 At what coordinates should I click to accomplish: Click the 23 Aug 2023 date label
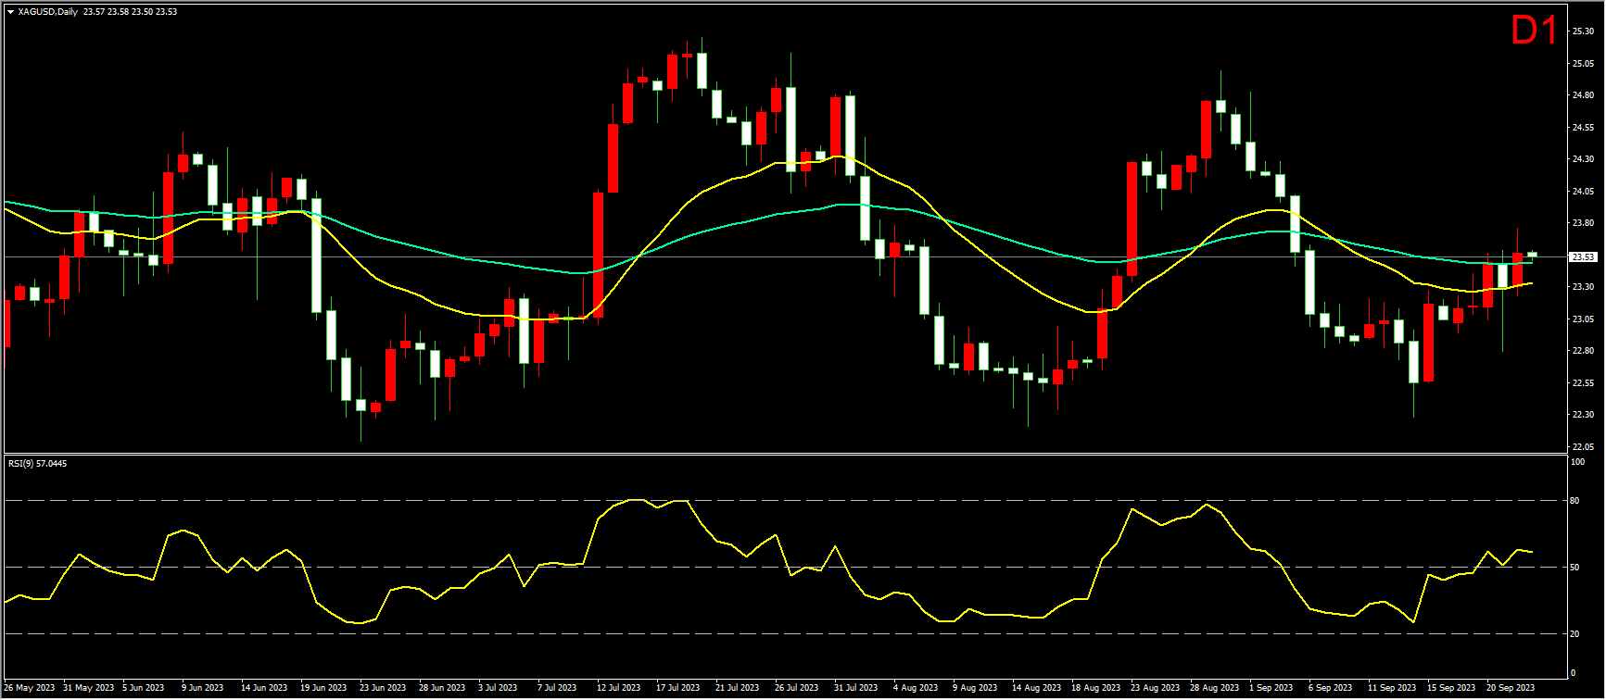pos(1155,688)
